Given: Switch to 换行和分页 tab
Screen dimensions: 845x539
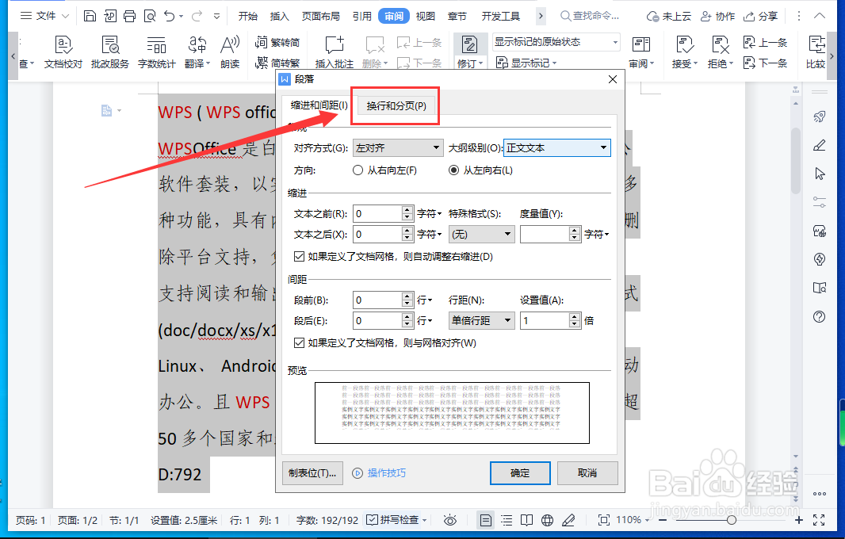Looking at the screenshot, I should [x=396, y=105].
